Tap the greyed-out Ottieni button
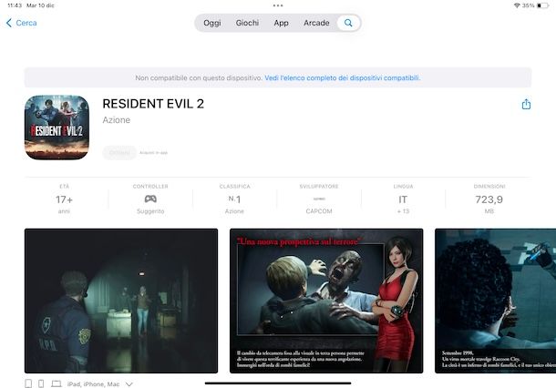 coord(119,152)
